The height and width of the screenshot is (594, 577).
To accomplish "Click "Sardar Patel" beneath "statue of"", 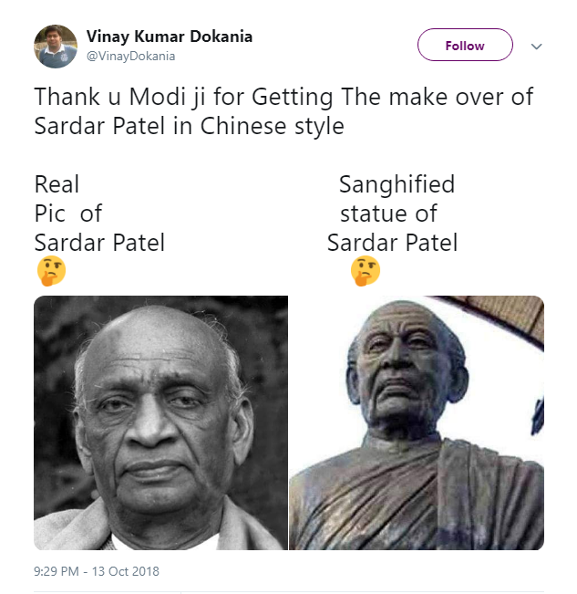I will pyautogui.click(x=392, y=243).
